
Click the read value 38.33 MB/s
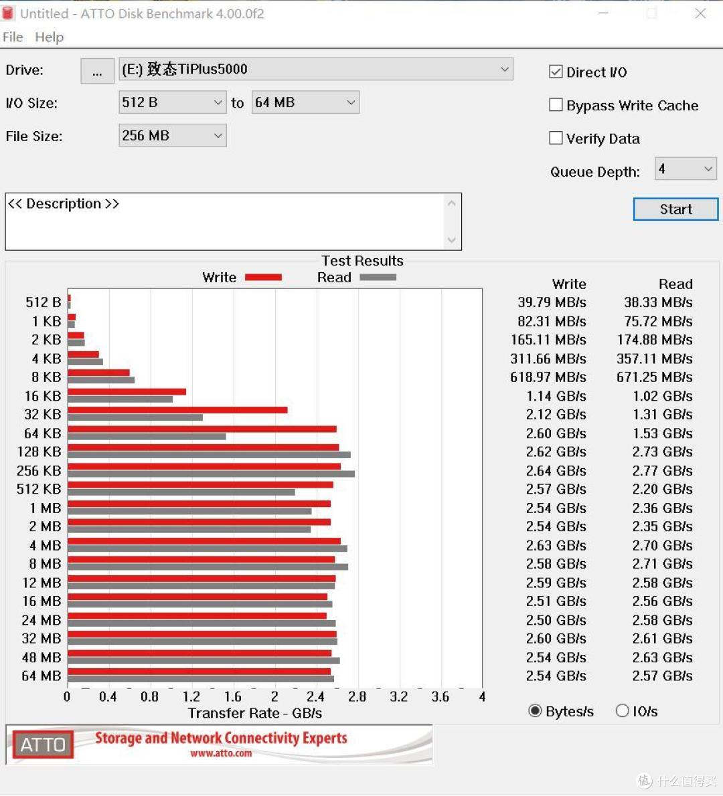pyautogui.click(x=658, y=302)
